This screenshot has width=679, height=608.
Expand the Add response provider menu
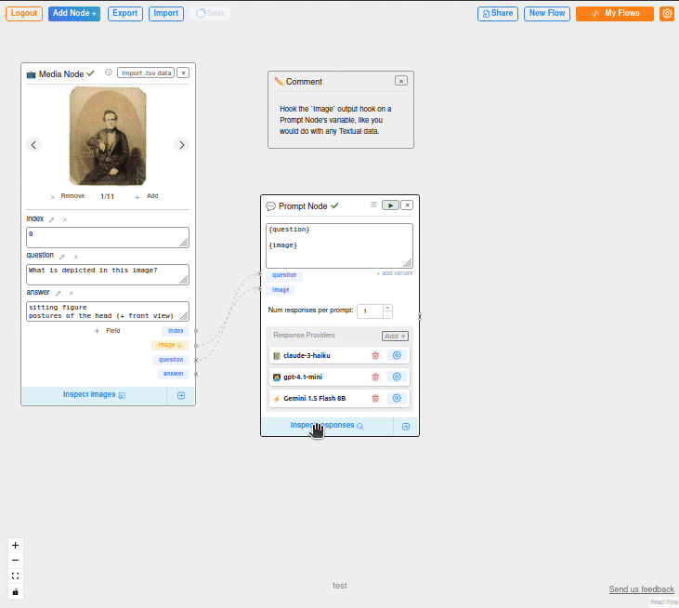coord(395,336)
